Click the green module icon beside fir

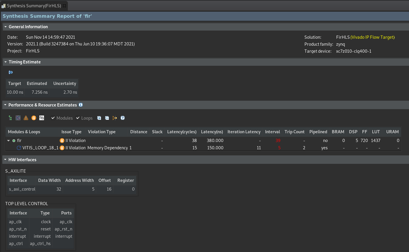14,141
